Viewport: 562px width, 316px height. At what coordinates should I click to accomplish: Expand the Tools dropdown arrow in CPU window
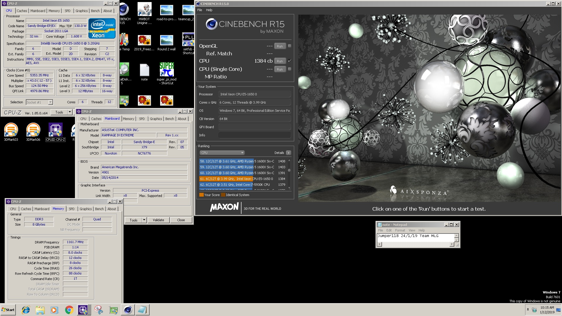click(70, 112)
